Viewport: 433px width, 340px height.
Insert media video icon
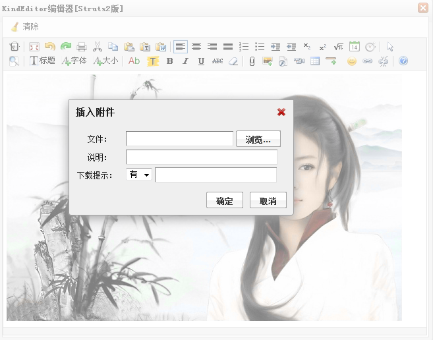click(x=299, y=61)
